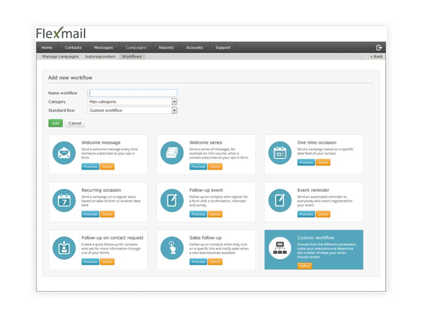This screenshot has width=422, height=319.
Task: Click the 'Follow-up event' card title
Action: (206, 190)
